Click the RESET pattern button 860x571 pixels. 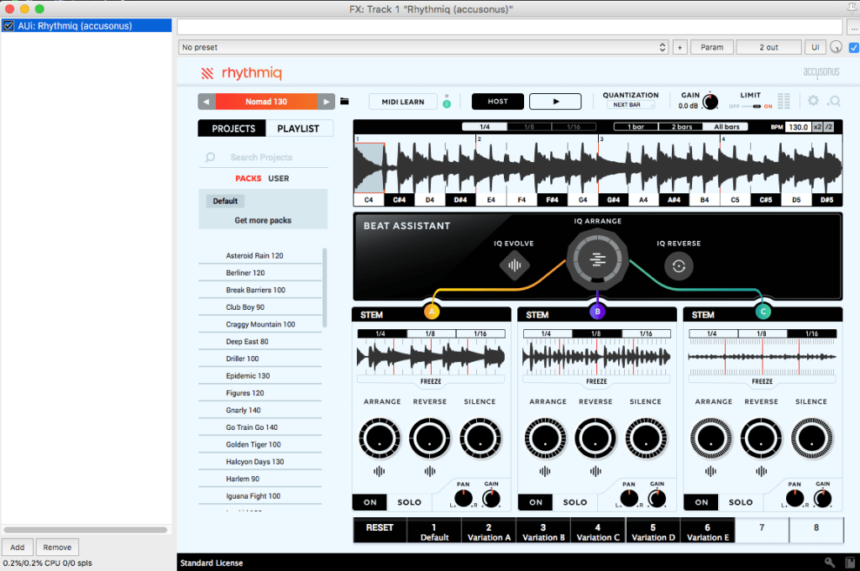380,530
